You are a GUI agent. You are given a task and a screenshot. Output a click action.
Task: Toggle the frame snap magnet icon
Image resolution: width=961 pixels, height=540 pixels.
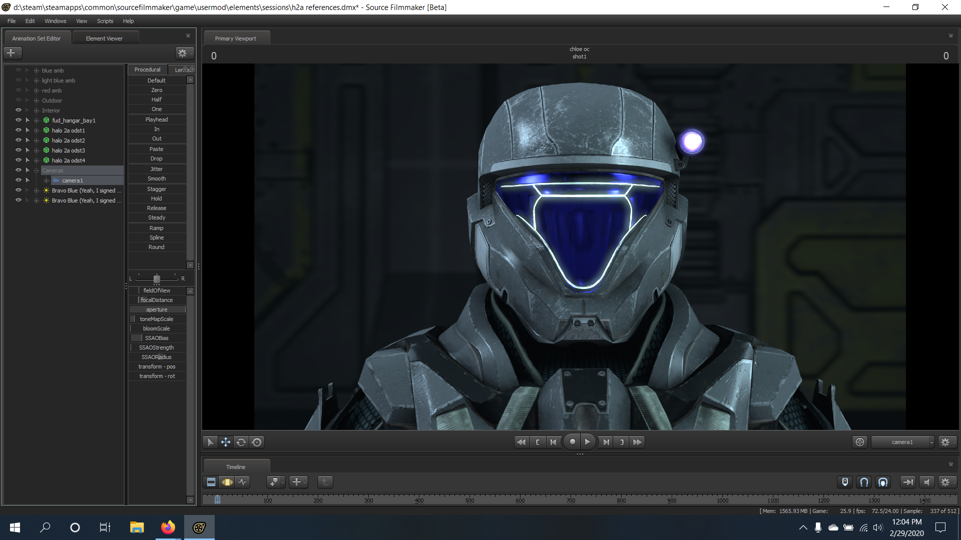(883, 482)
